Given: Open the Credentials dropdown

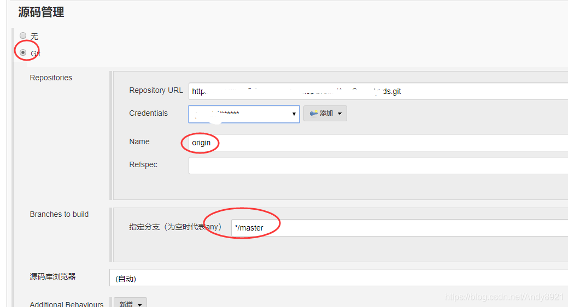Looking at the screenshot, I should (244, 114).
